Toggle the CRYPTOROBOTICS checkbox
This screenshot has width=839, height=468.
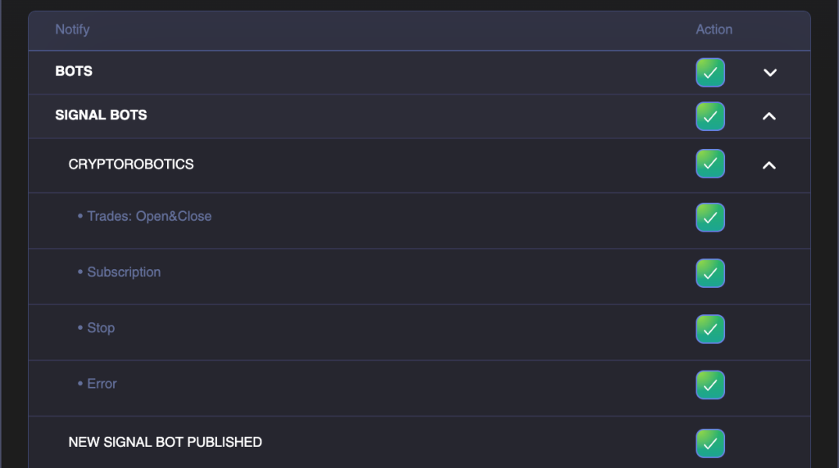[710, 164]
